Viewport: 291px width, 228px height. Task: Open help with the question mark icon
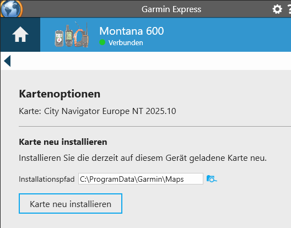tap(289, 9)
